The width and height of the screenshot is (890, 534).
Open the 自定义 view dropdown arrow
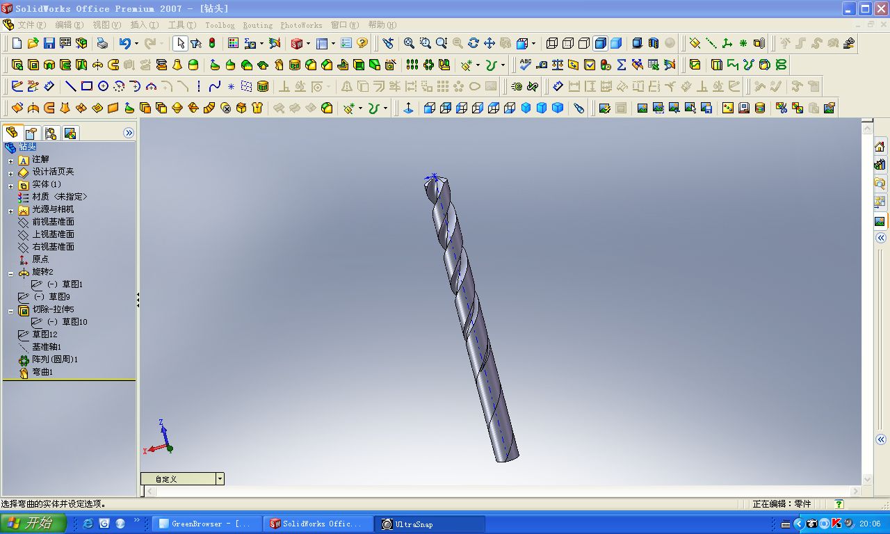point(220,478)
